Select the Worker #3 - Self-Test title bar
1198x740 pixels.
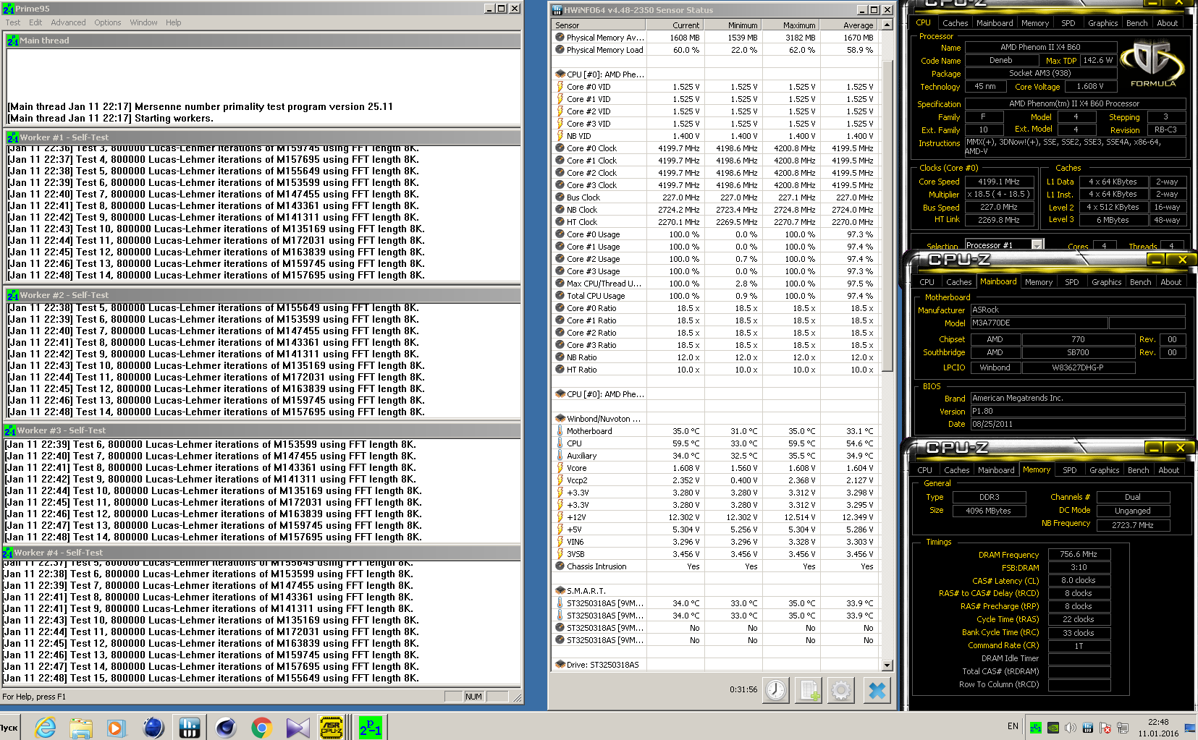pos(261,430)
